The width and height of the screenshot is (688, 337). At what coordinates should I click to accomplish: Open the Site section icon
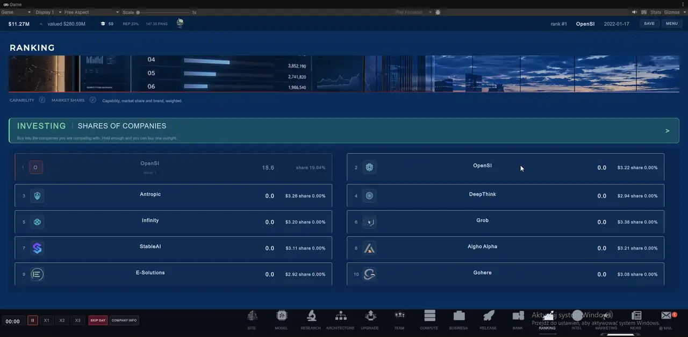pos(252,316)
